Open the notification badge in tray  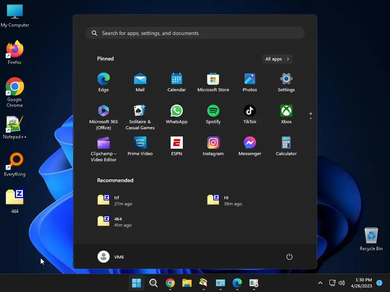tap(379, 283)
